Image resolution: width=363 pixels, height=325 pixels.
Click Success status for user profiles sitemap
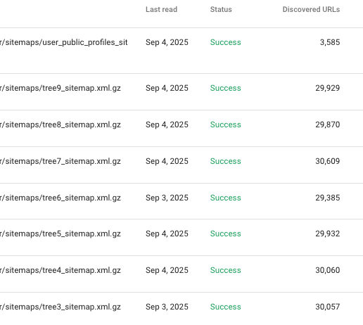coord(225,42)
